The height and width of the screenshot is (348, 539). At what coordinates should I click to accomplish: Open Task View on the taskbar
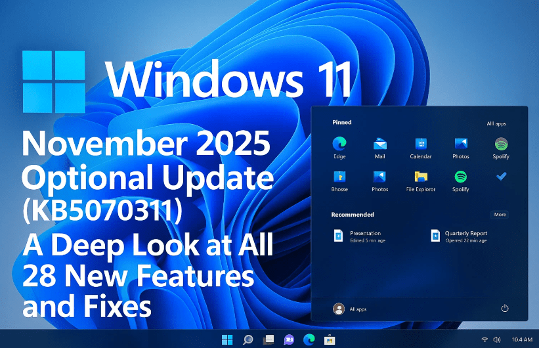[269, 339]
